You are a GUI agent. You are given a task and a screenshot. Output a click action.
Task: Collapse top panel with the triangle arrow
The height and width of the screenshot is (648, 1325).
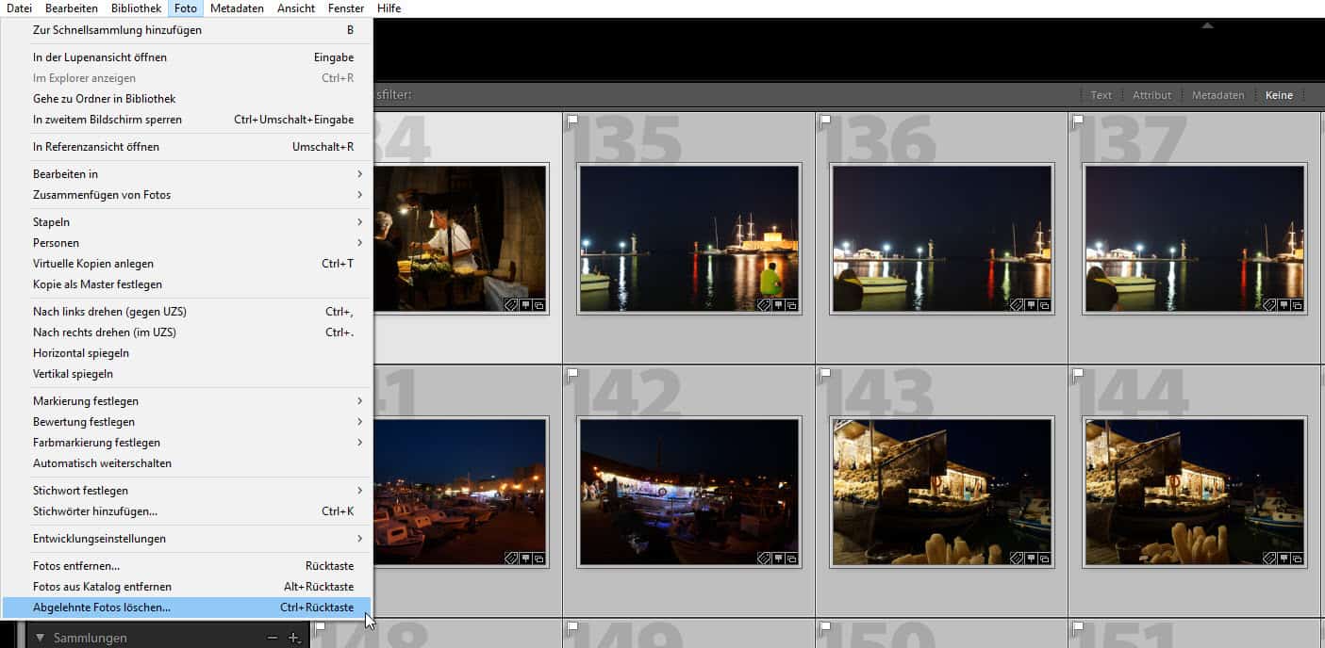click(1207, 26)
